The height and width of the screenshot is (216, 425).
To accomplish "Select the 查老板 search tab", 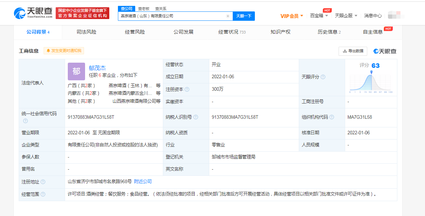I will pyautogui.click(x=144, y=9).
